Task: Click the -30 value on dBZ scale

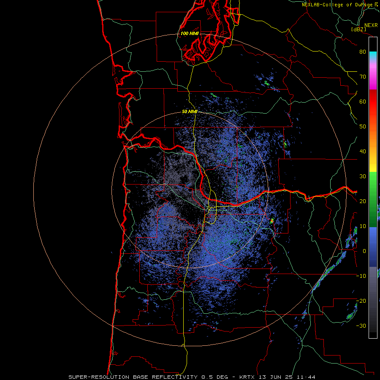Action: click(361, 326)
